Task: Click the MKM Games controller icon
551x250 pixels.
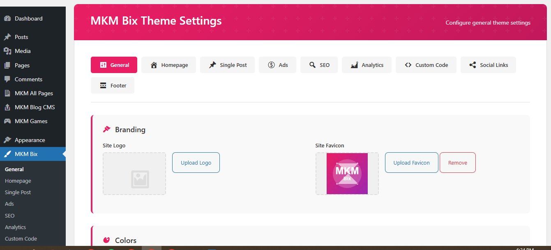Action: pos(7,121)
